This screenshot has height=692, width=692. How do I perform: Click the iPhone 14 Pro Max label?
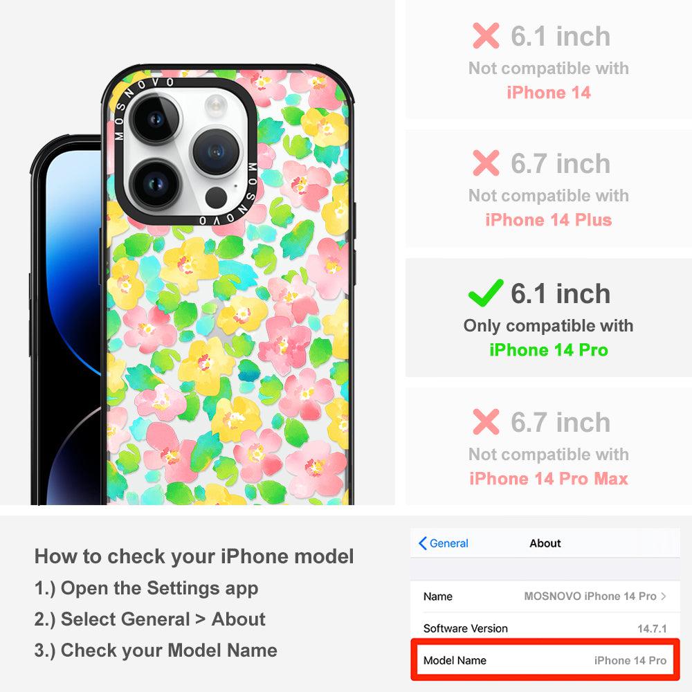pos(549,478)
